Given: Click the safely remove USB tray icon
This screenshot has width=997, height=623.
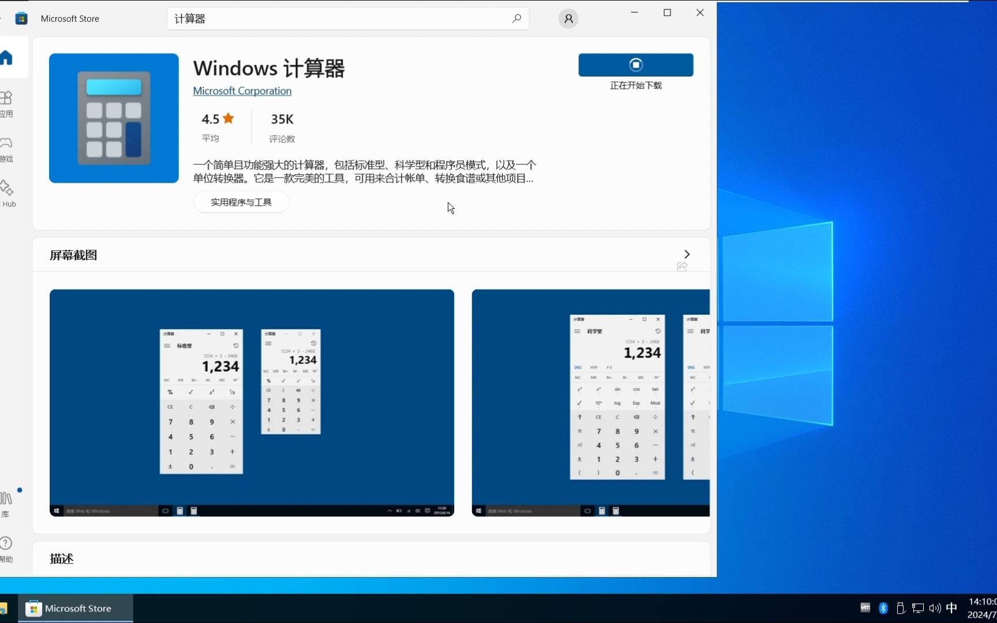Looking at the screenshot, I should coord(901,608).
